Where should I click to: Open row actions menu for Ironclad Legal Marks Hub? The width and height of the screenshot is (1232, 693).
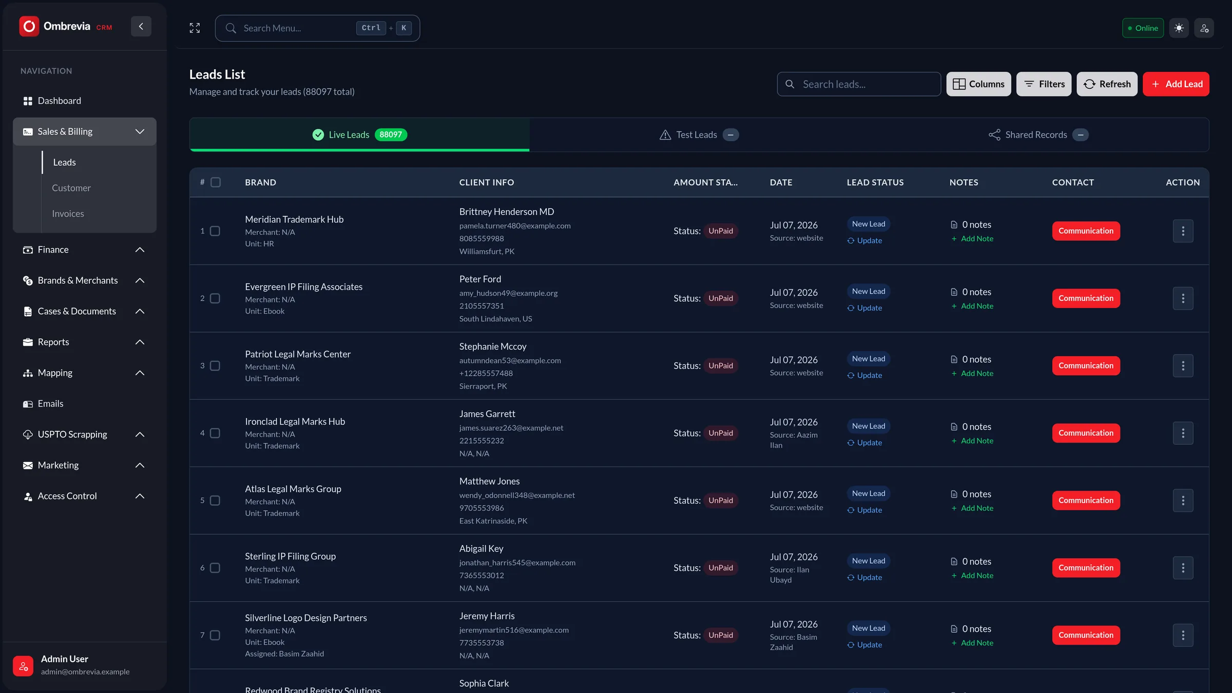1183,433
